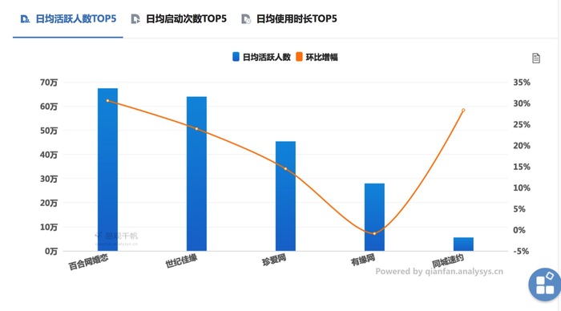Click the usage duration clock icon
Screen dimensions: 561x311
(x=246, y=19)
